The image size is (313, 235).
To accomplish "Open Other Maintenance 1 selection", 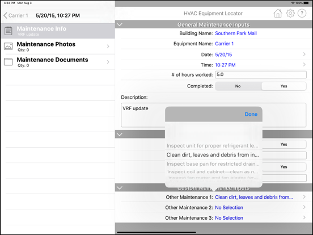I will 254,197.
